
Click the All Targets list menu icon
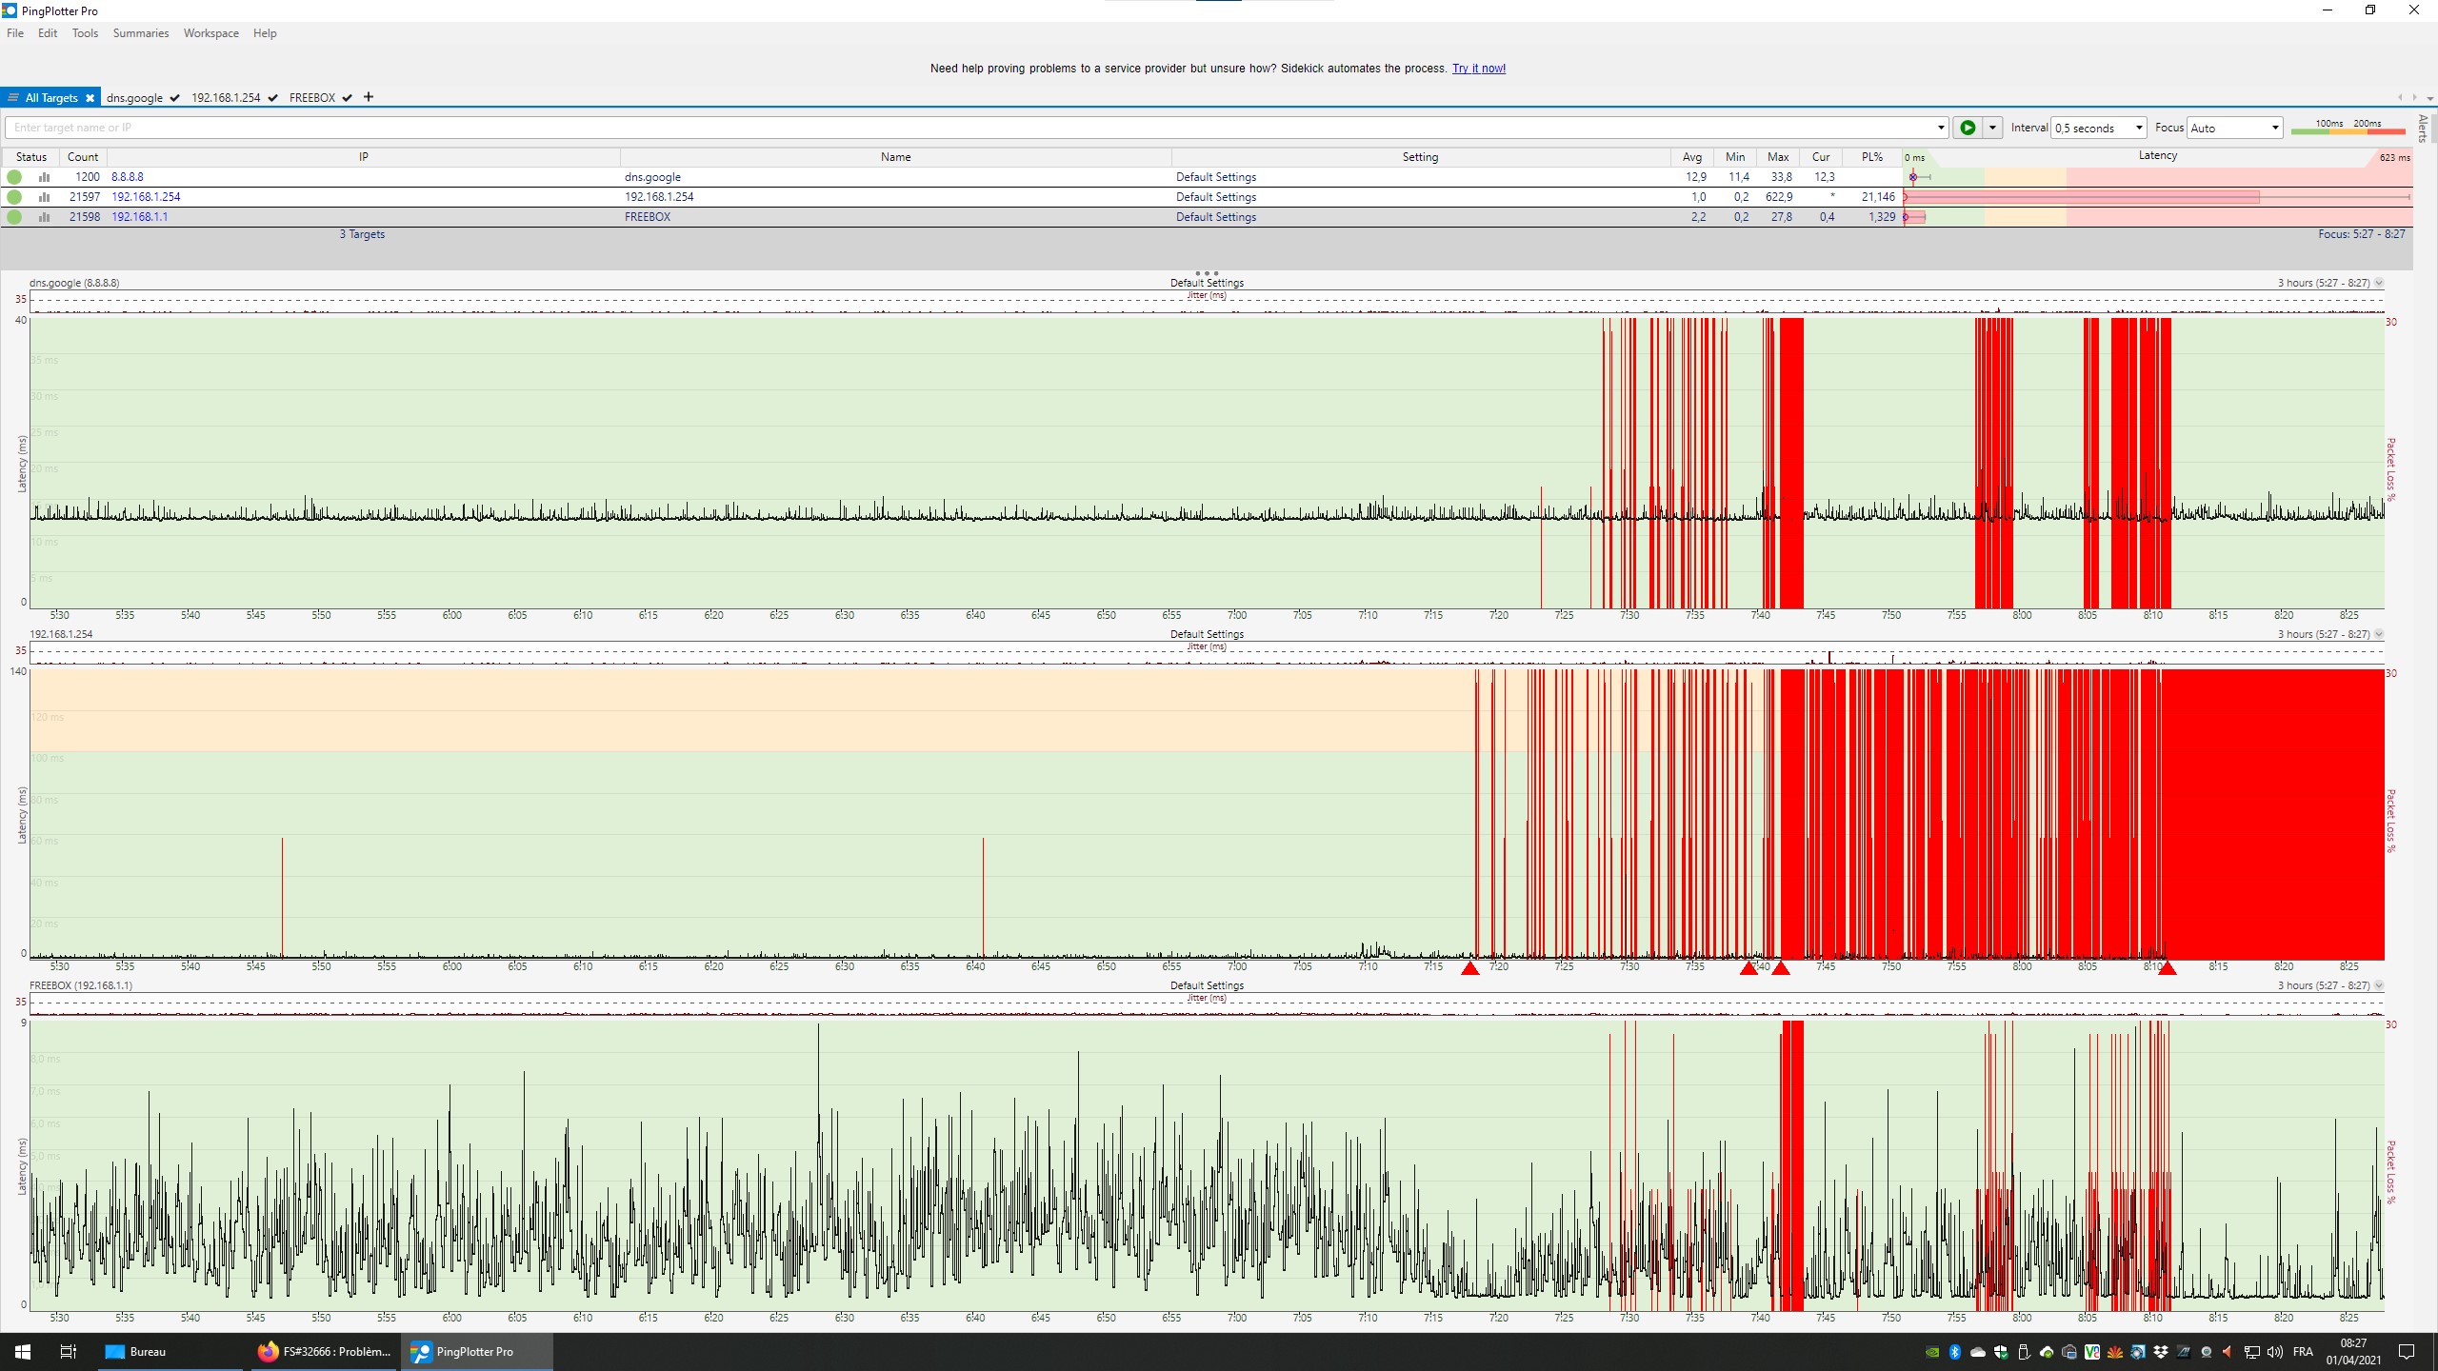pyautogui.click(x=12, y=98)
